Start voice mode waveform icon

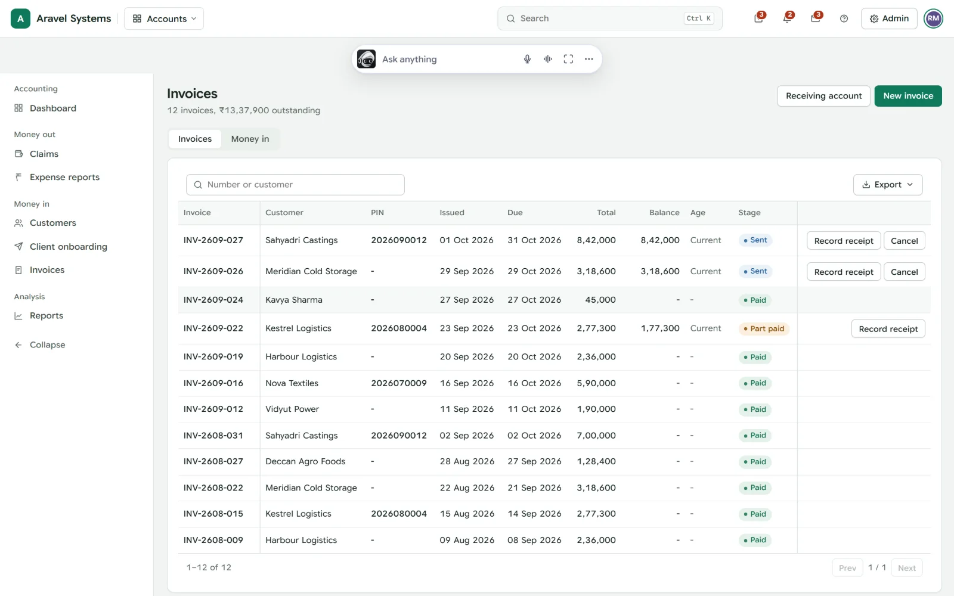[547, 59]
